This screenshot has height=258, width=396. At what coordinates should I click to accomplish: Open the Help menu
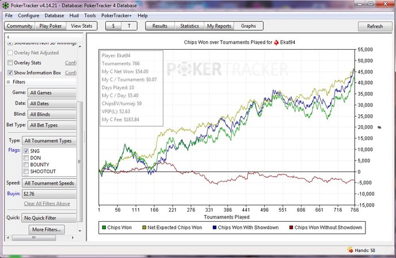(143, 15)
